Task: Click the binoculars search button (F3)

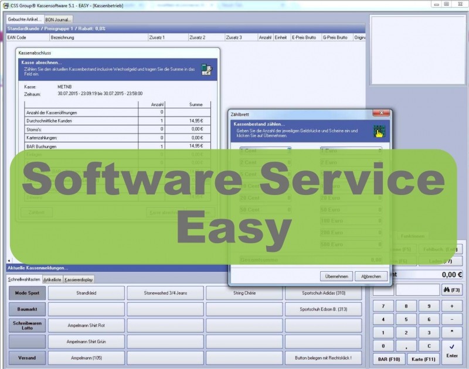Action: (451, 290)
